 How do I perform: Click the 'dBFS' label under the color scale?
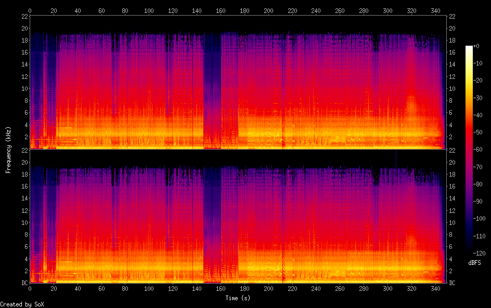click(x=474, y=263)
